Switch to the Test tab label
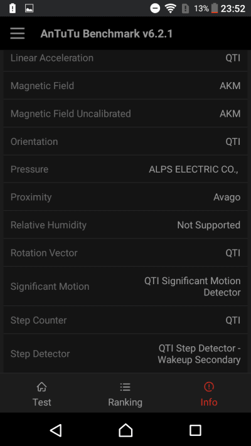Viewport: 251px width, 446px height. [42, 402]
